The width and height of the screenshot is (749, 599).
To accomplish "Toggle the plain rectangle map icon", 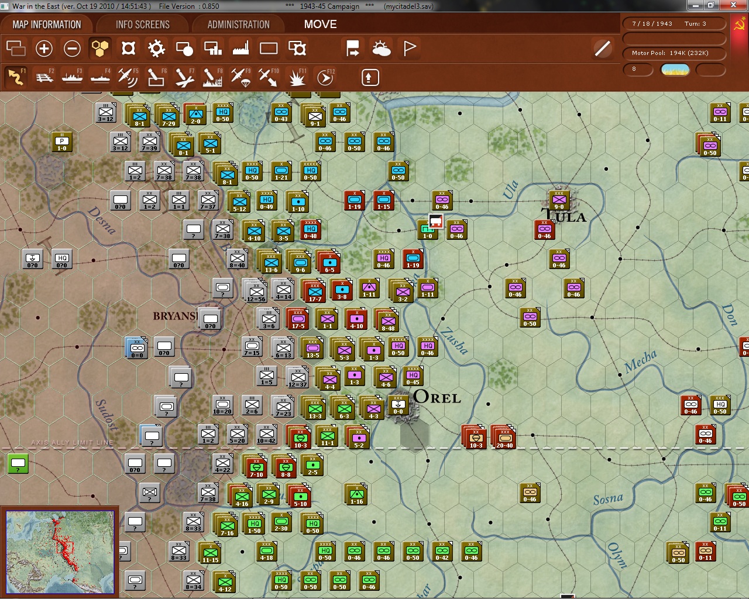I will (x=269, y=48).
